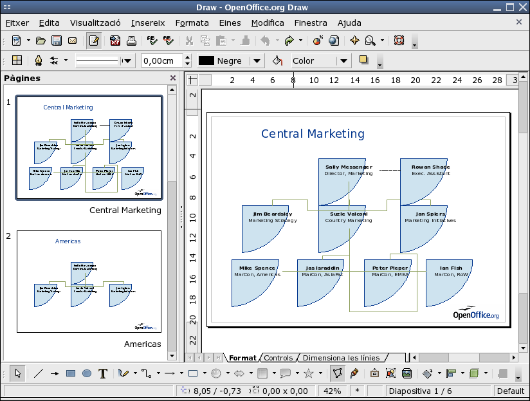Expand the Connector tool dropdown arrow
The height and width of the screenshot is (401, 530).
pos(158,373)
